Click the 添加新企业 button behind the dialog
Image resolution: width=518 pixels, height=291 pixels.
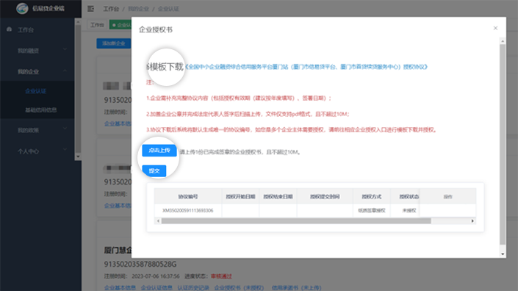click(114, 43)
